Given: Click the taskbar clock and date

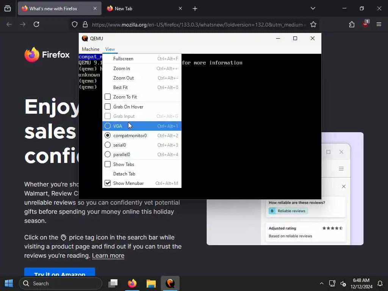Looking at the screenshot, I should tap(361, 283).
